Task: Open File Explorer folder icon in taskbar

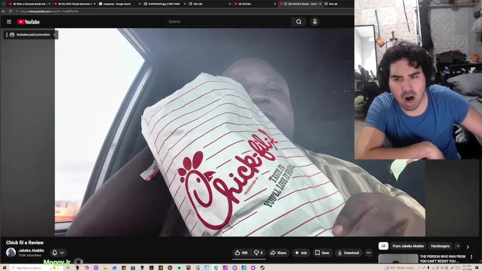Action: coord(105,268)
